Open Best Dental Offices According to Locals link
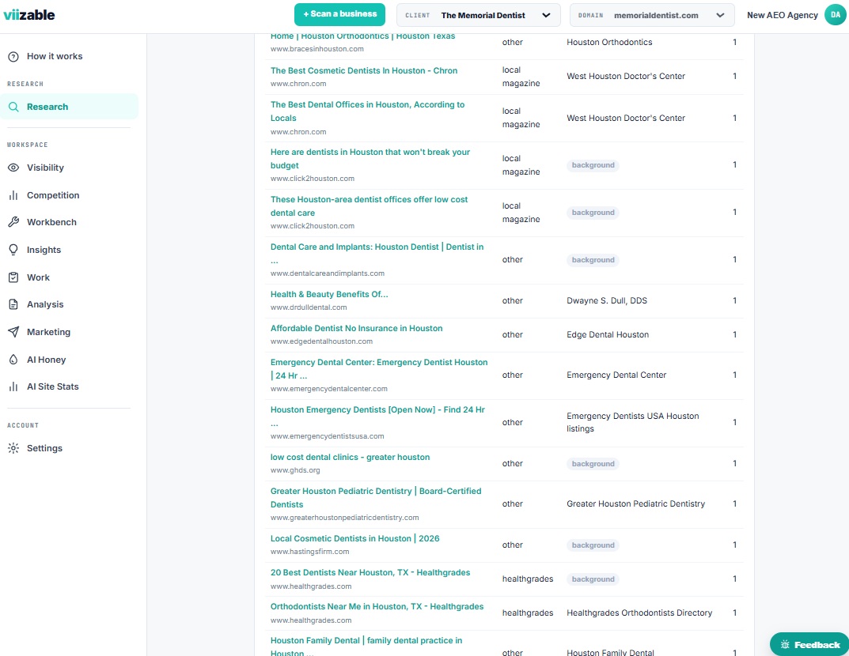The height and width of the screenshot is (656, 849). (368, 111)
